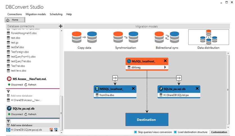Viewport: 235px width, 136px height.
Task: Pick the Data distribution model icon
Action: [209, 37]
